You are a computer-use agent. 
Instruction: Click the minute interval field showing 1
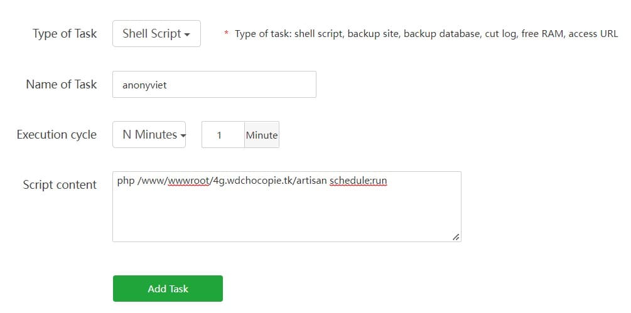tap(222, 135)
